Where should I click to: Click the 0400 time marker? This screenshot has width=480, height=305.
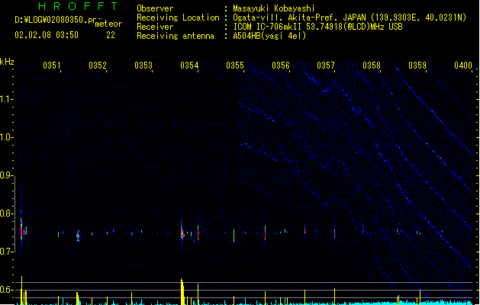click(x=463, y=65)
